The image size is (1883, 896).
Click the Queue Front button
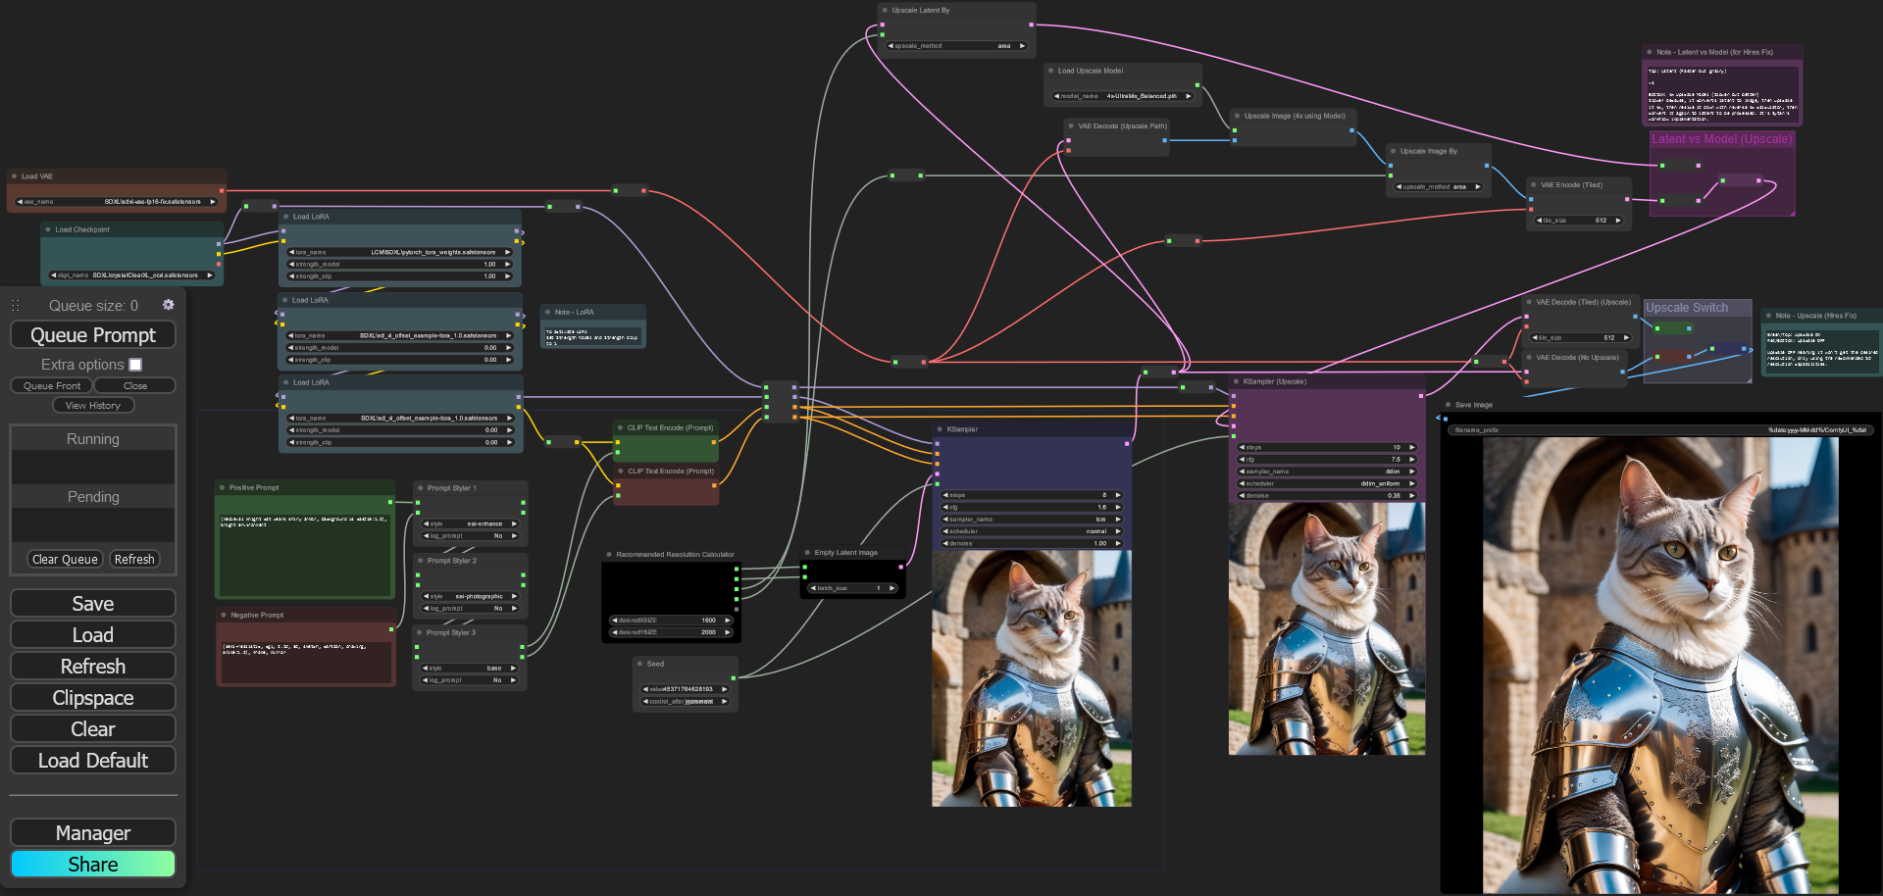[x=52, y=386]
